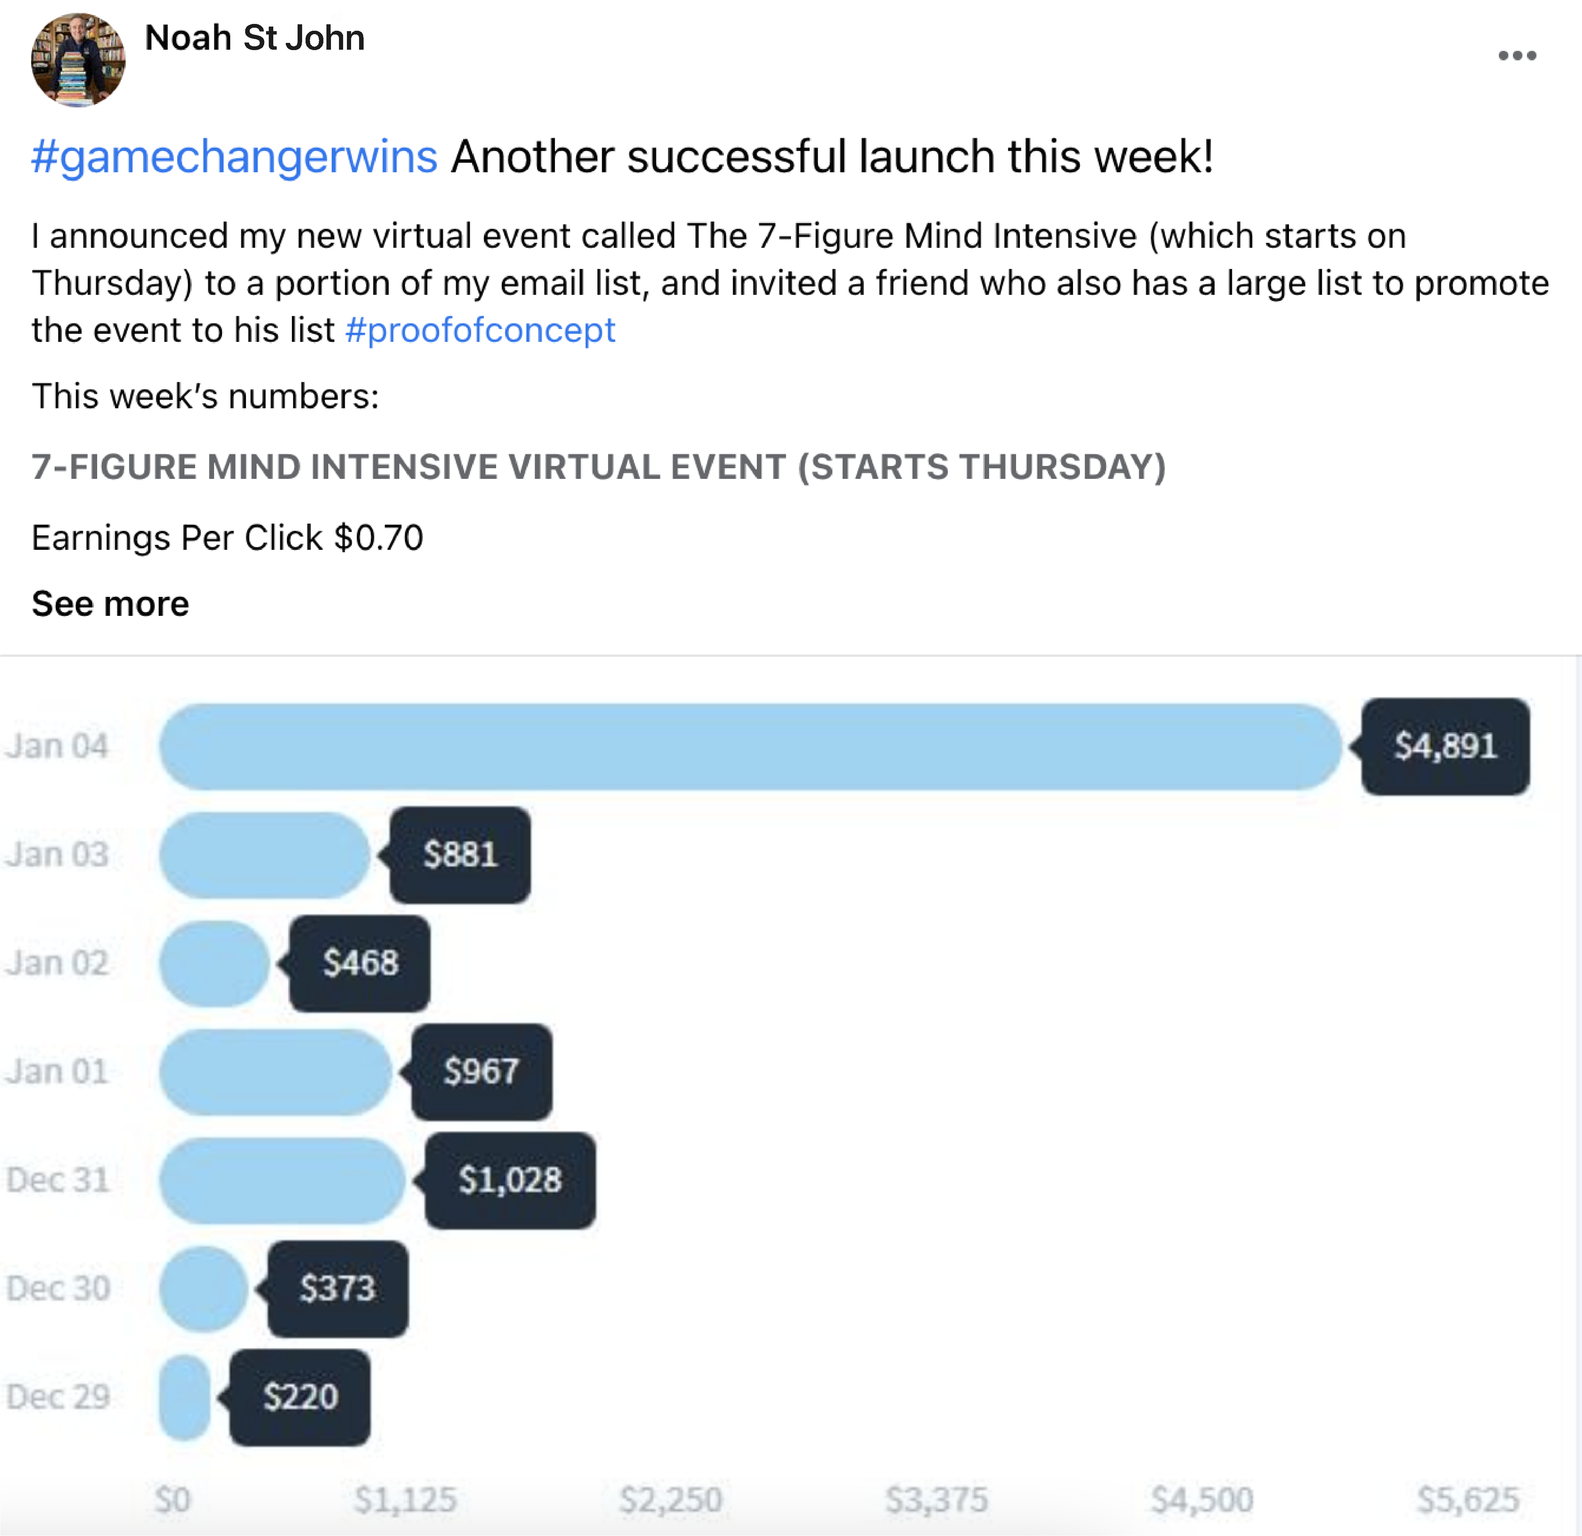This screenshot has width=1582, height=1536.
Task: Open the three-dot post options menu
Action: click(1517, 56)
